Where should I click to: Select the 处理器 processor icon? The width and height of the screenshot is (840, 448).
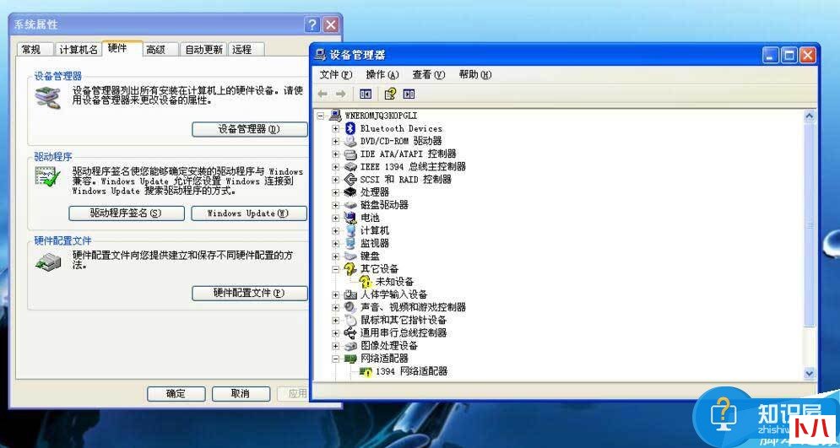[x=350, y=192]
